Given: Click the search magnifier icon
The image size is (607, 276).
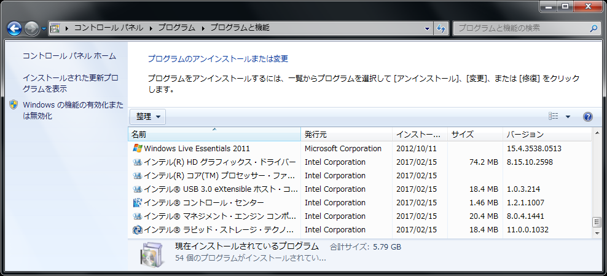Looking at the screenshot, I should click(593, 28).
